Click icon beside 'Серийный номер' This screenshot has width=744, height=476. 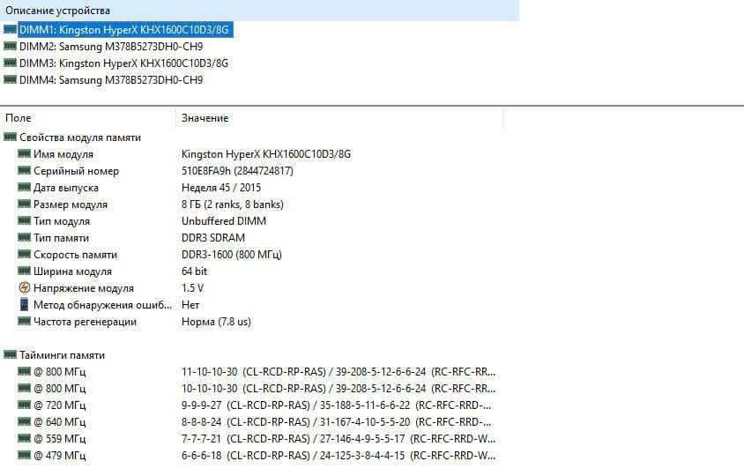click(24, 170)
